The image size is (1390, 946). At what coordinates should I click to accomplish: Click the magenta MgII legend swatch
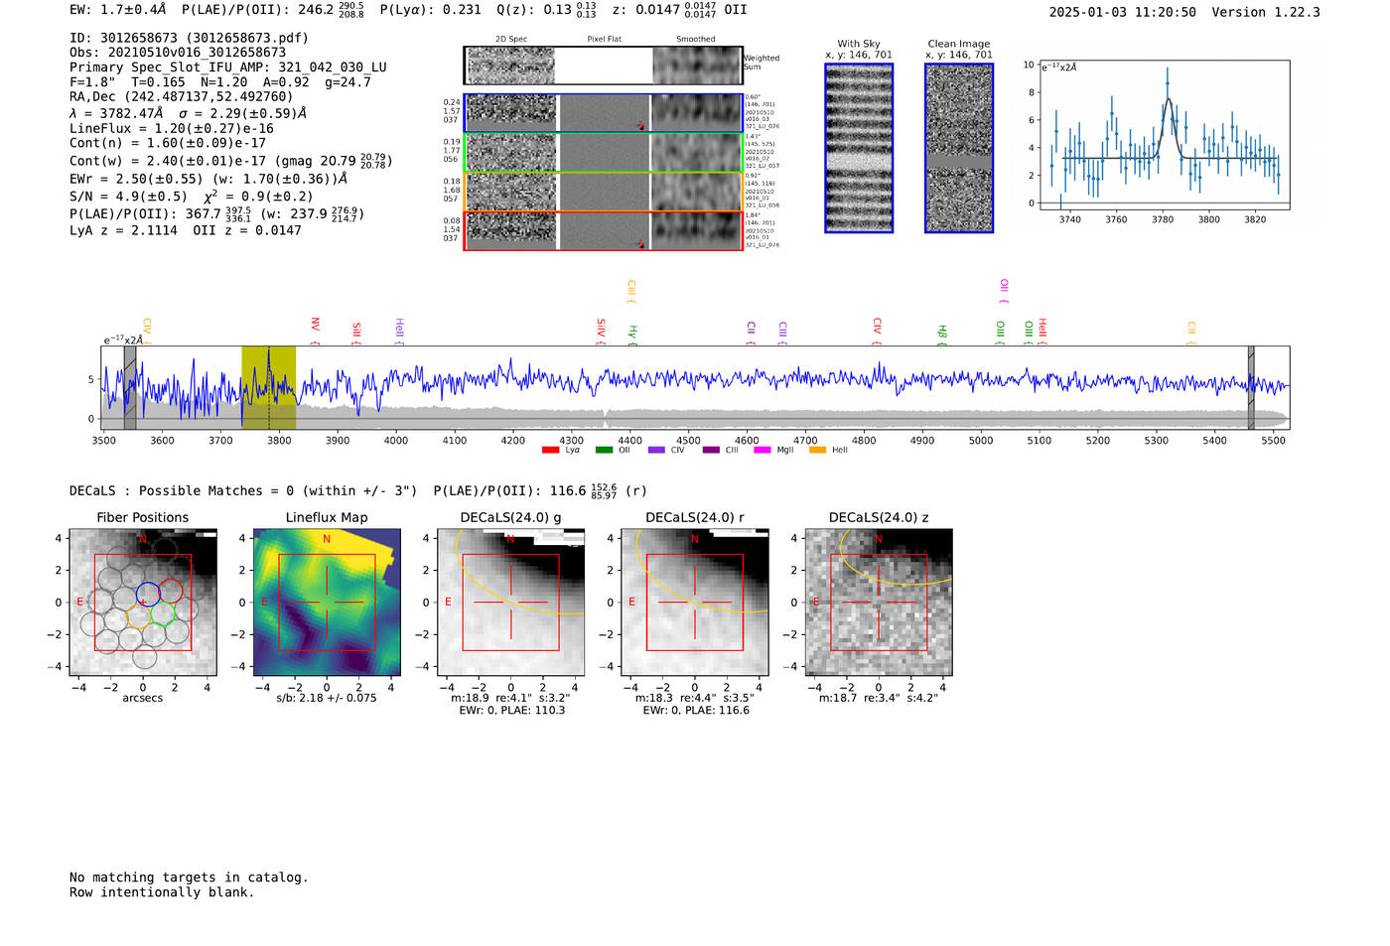pyautogui.click(x=763, y=451)
